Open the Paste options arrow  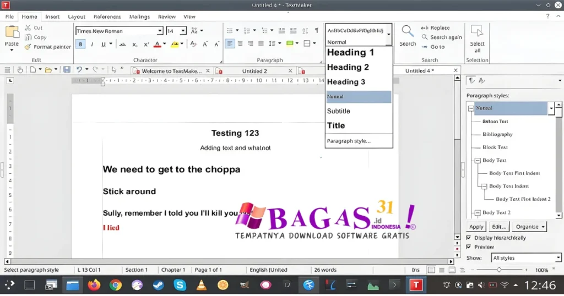click(x=12, y=50)
